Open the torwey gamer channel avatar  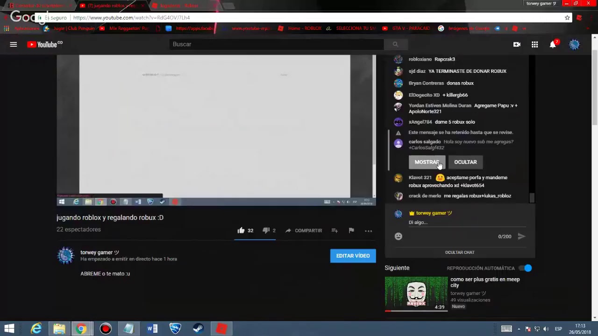66,256
